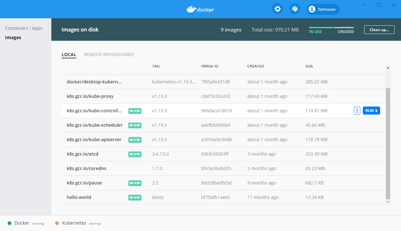Click the Kubernetes status label in footer

(x=74, y=223)
